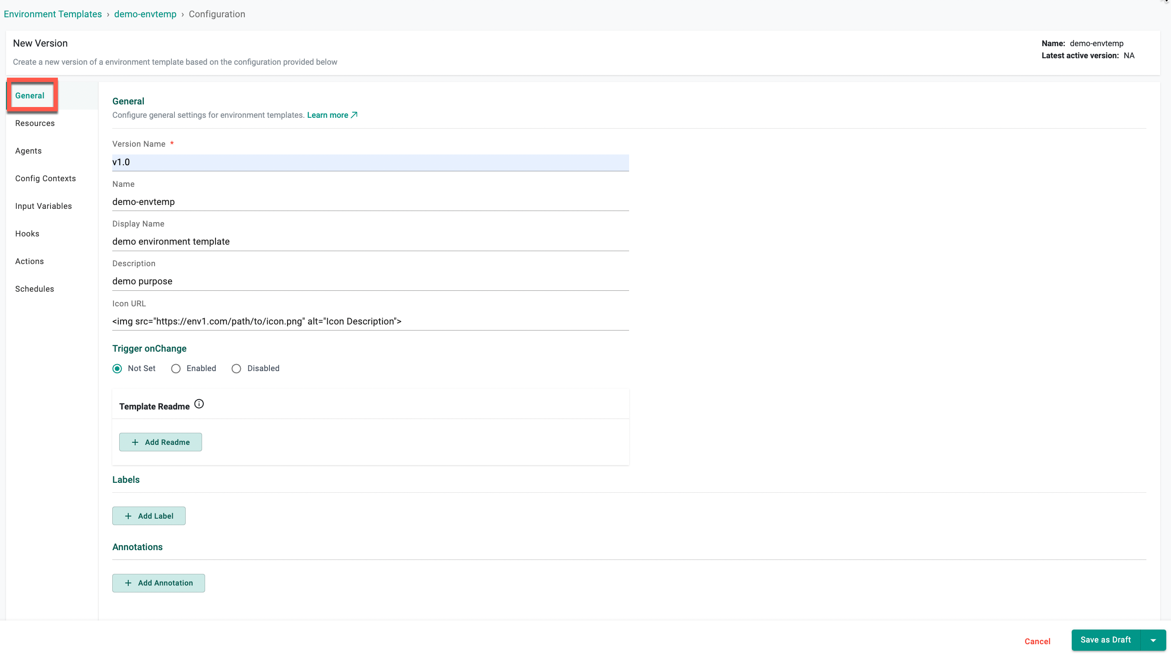
Task: Select the Version Name input field
Action: tap(370, 161)
